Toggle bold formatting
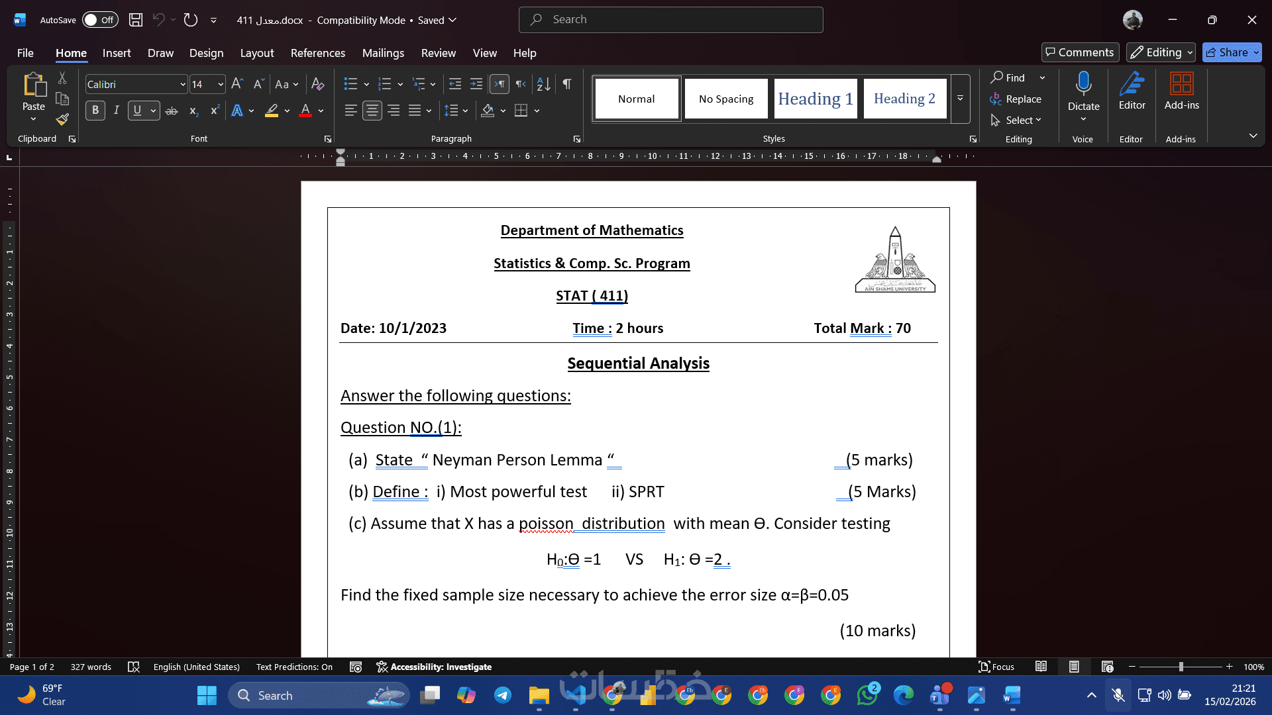This screenshot has width=1272, height=715. (95, 111)
